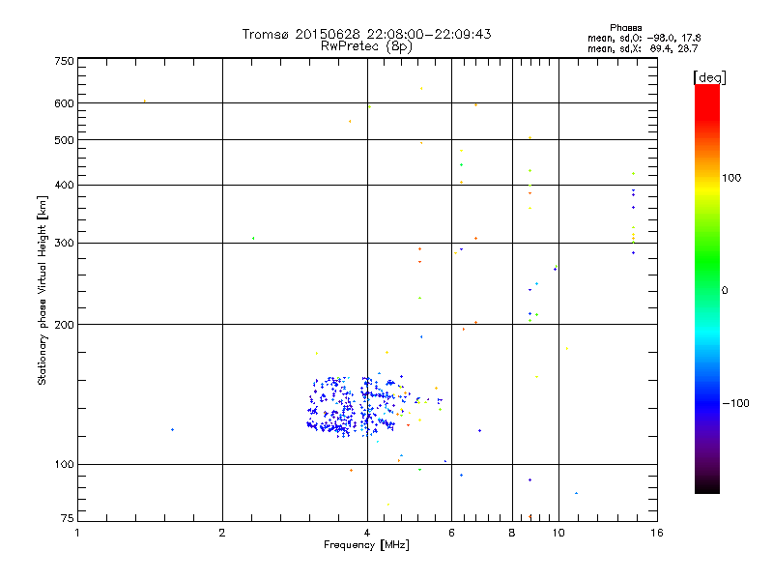The height and width of the screenshot is (580, 773).
Task: Click the height-axis tick label '750'
Action: point(64,61)
